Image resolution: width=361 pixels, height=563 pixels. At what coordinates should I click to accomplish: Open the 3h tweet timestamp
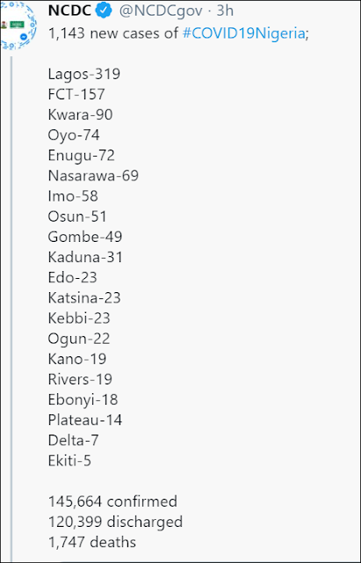225,11
